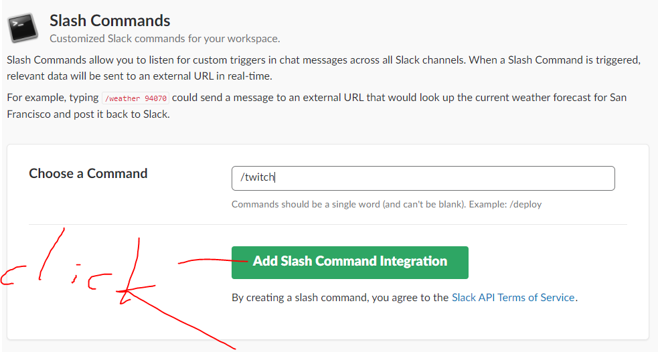Click Add Slash Command Integration button
The width and height of the screenshot is (658, 352).
pyautogui.click(x=350, y=262)
